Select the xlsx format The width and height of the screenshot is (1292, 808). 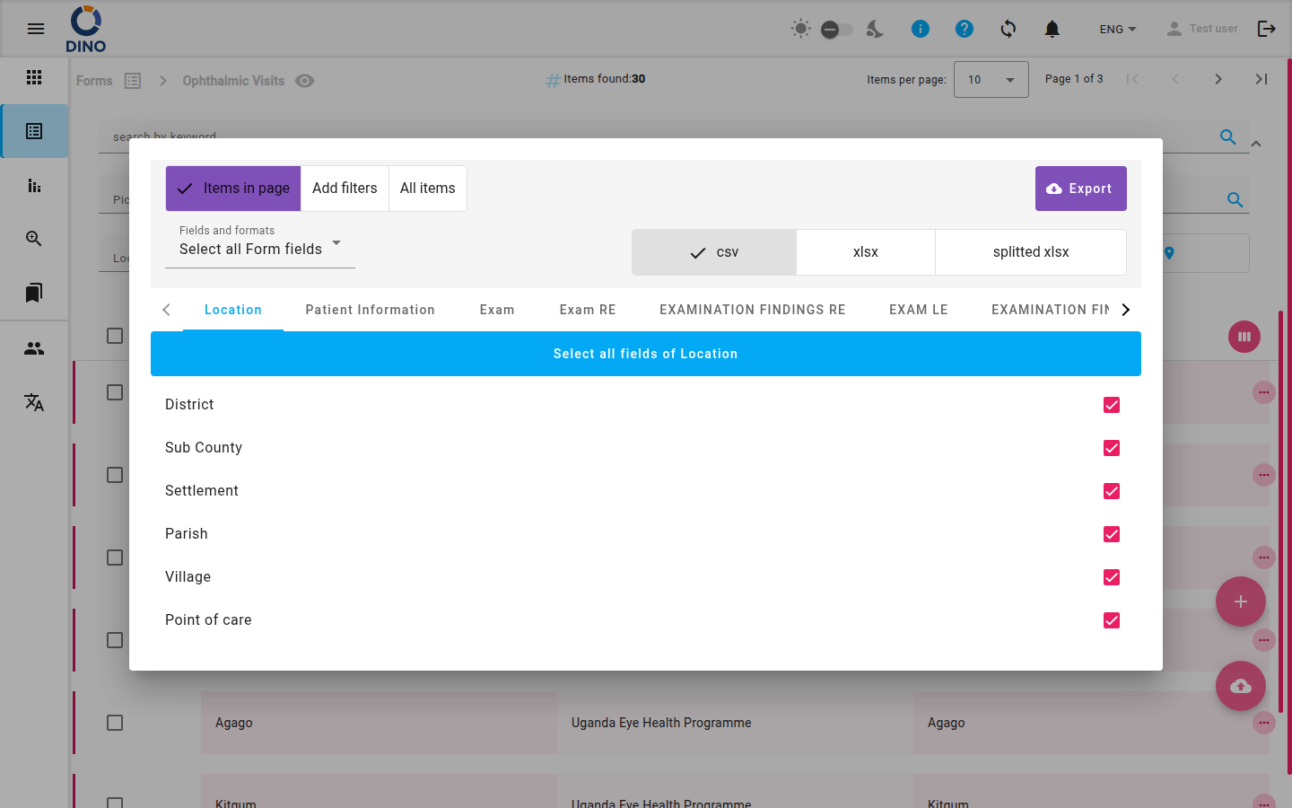click(866, 252)
